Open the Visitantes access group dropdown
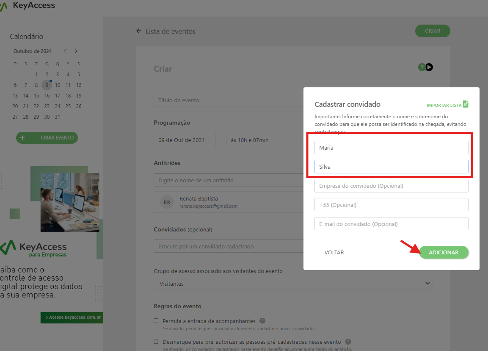Viewport: 488px width, 351px height. click(x=293, y=284)
